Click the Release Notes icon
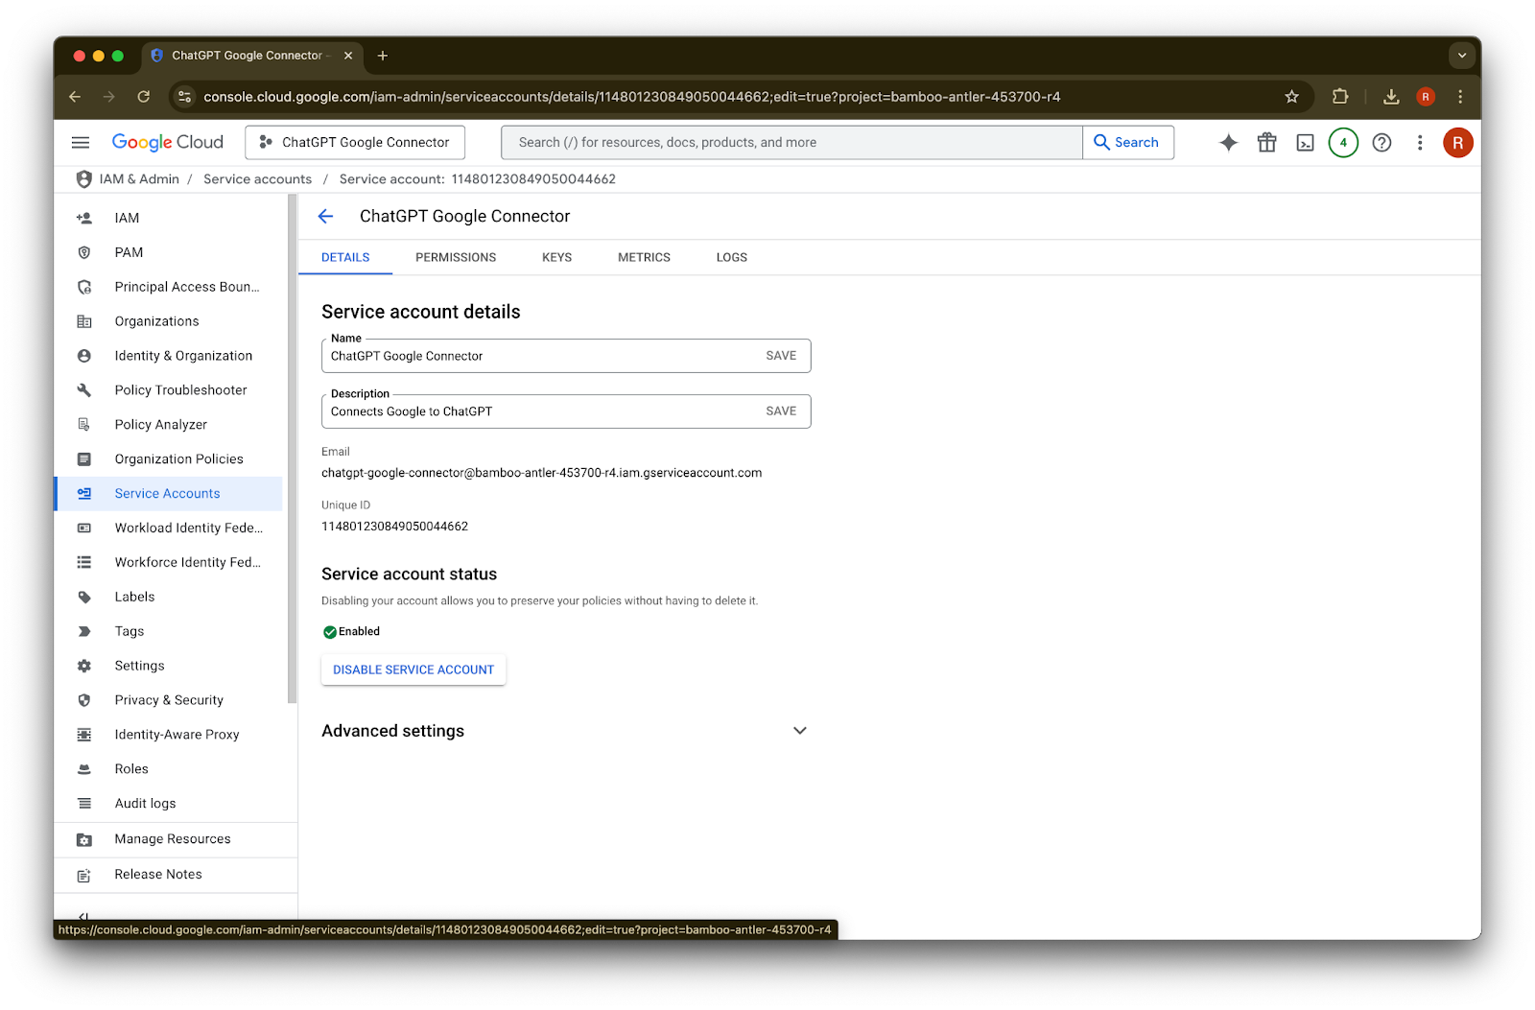The image size is (1535, 1010). 84,875
